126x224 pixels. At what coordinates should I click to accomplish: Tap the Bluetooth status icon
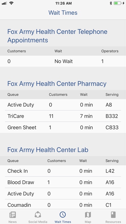111,3
